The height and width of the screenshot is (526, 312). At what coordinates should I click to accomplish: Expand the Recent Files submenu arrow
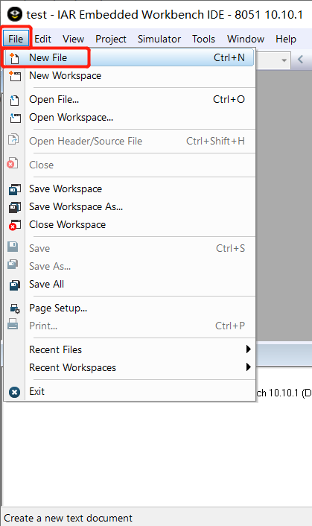[248, 349]
